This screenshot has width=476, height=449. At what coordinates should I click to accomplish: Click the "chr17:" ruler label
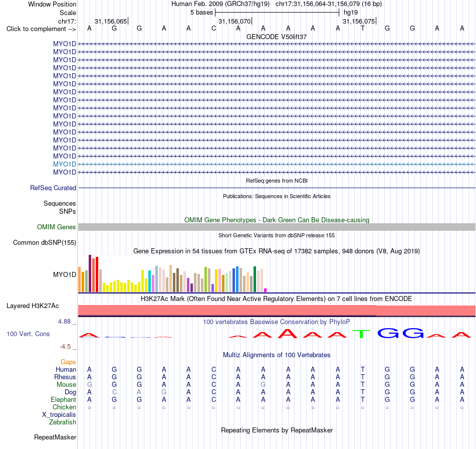pyautogui.click(x=67, y=21)
